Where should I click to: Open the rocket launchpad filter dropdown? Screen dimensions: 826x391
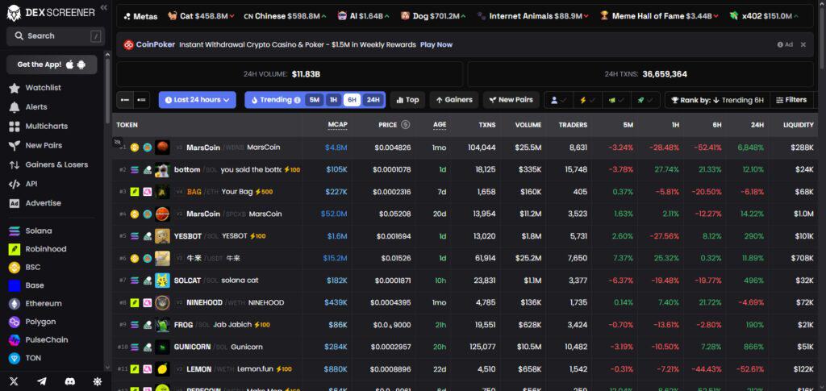click(645, 100)
